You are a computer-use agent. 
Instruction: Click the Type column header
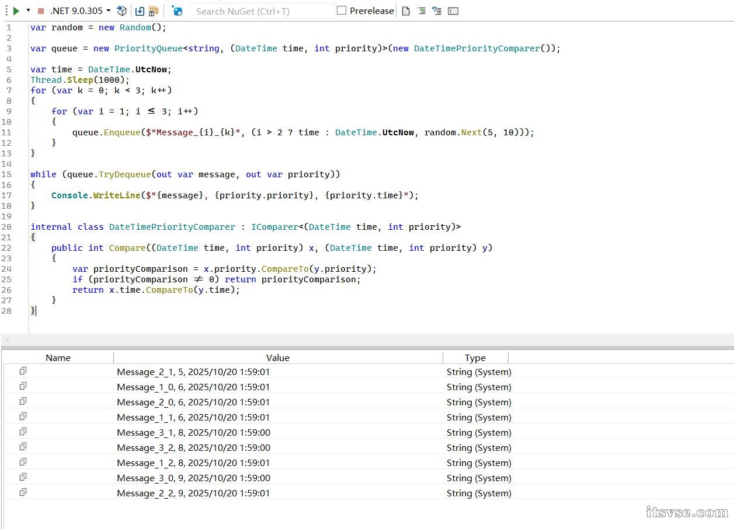475,358
